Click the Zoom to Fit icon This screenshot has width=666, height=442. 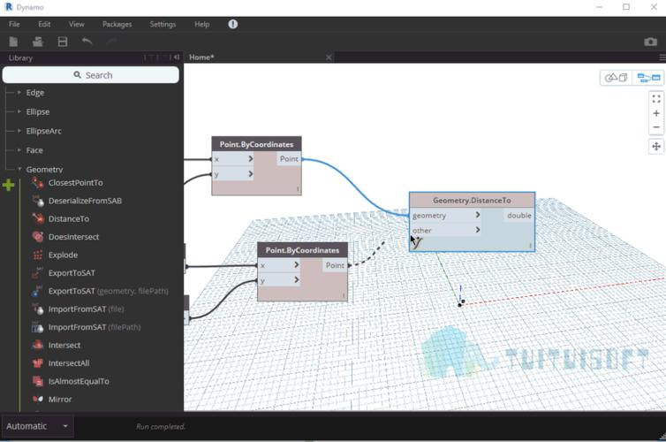pos(656,99)
